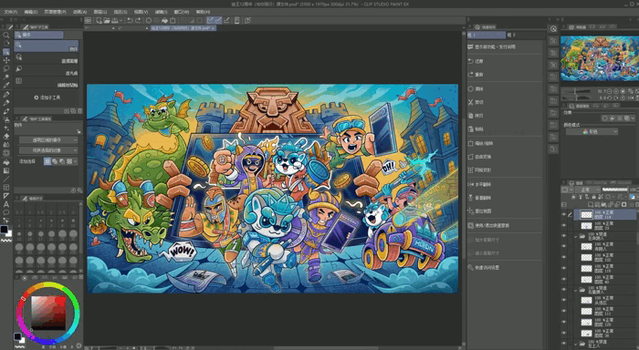Click the New document icon in command bar
Image resolution: width=639 pixels, height=350 pixels.
tap(99, 20)
